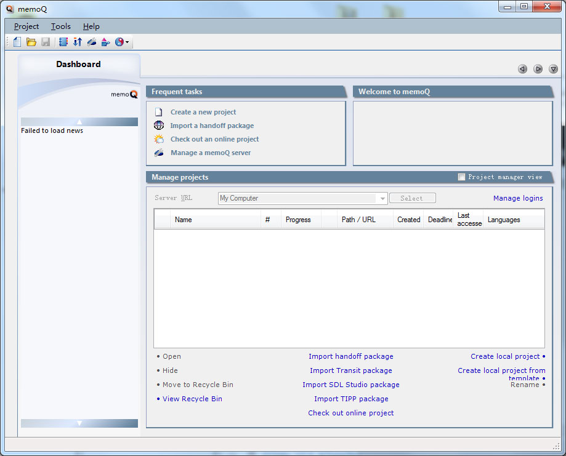
Task: Click the sun icon beside Check out an online project
Action: [159, 139]
